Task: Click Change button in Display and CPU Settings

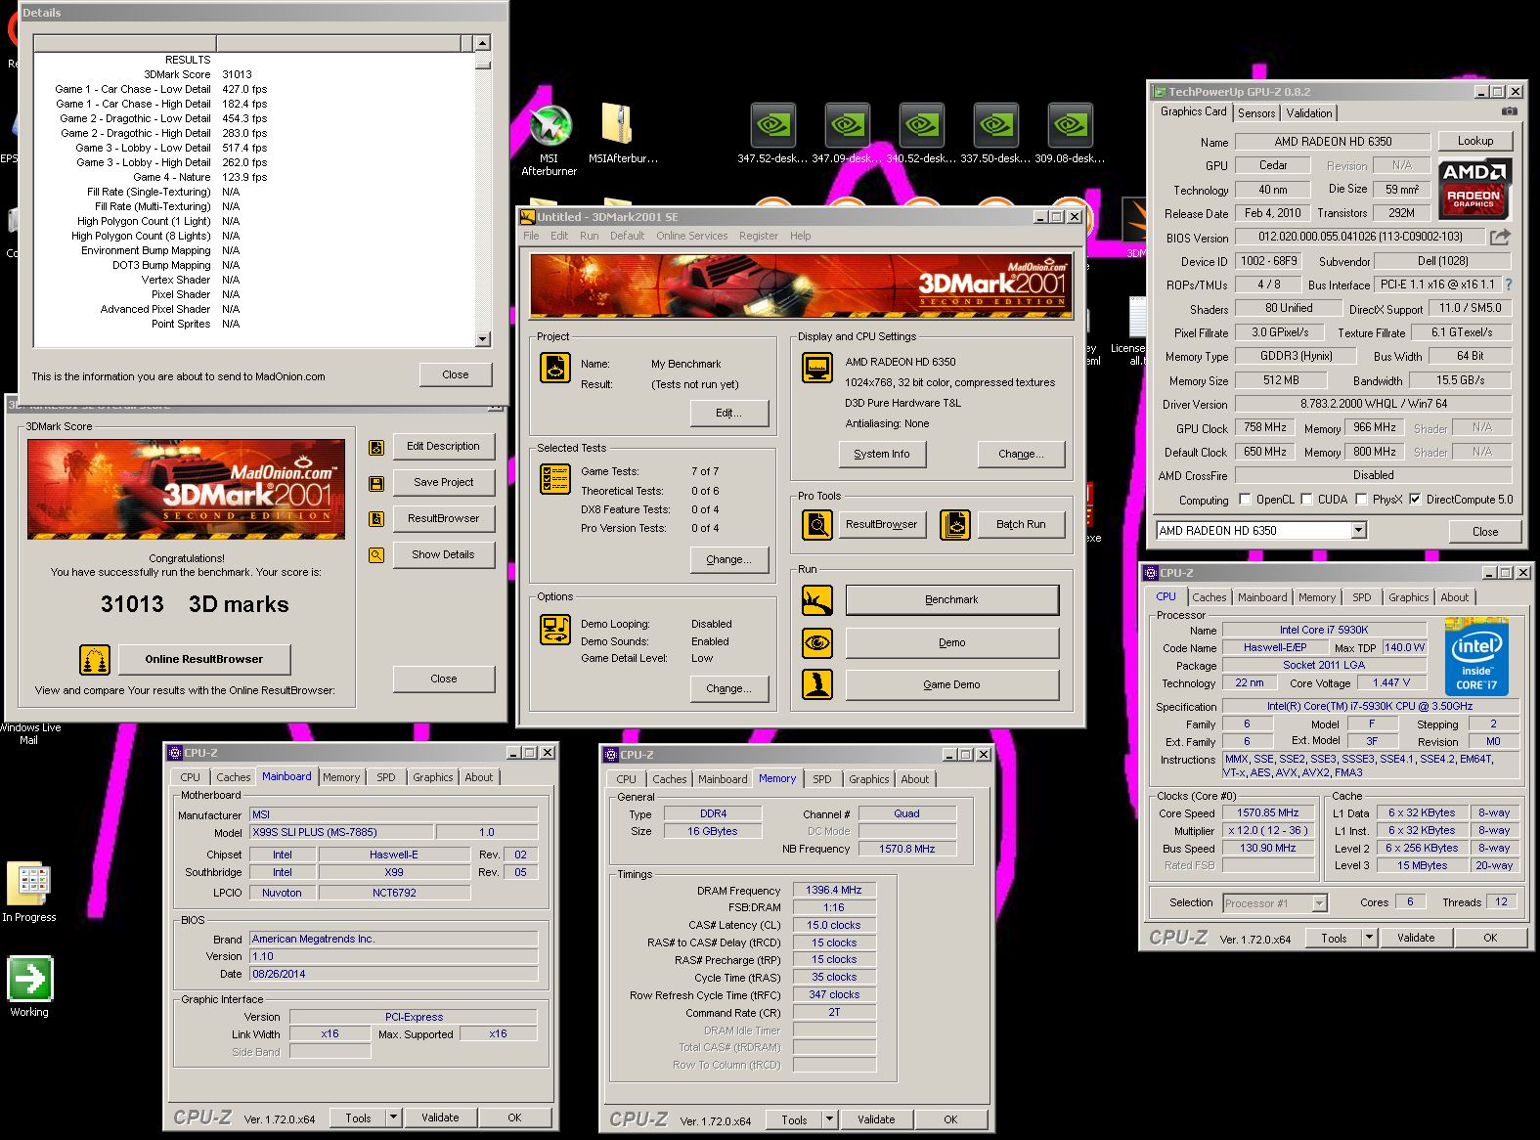Action: click(1021, 454)
